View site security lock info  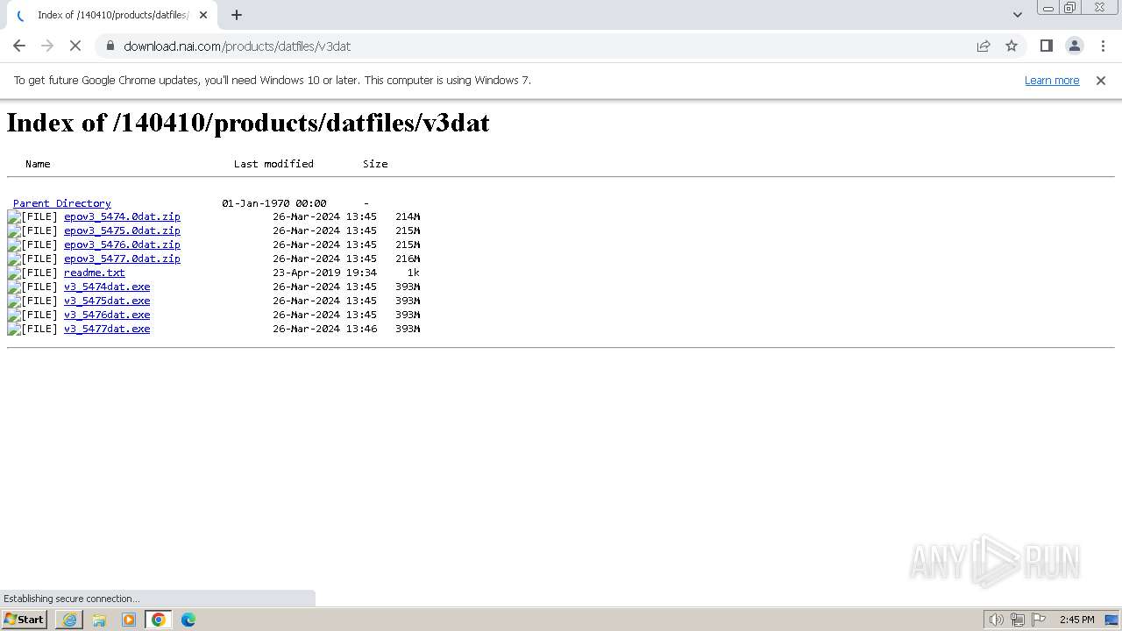[110, 46]
